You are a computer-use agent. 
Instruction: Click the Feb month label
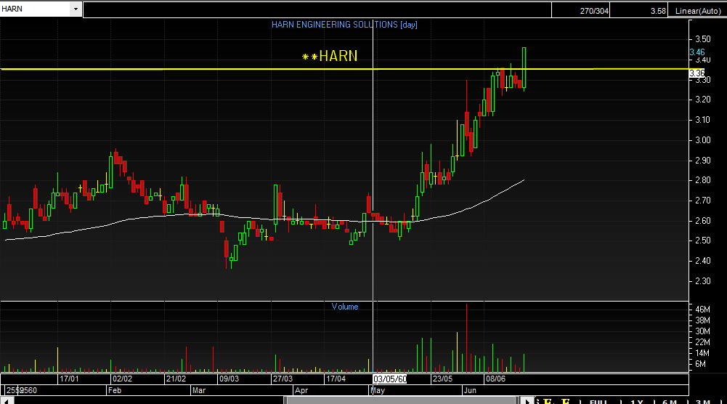[115, 390]
